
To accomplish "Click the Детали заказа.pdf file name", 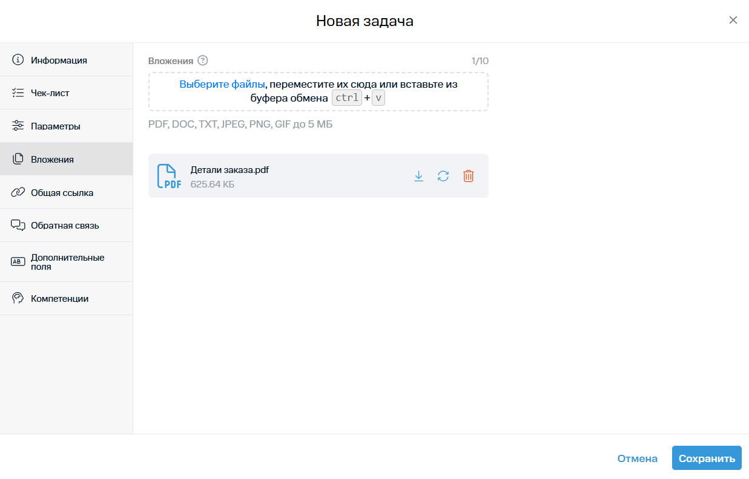I will click(x=229, y=170).
